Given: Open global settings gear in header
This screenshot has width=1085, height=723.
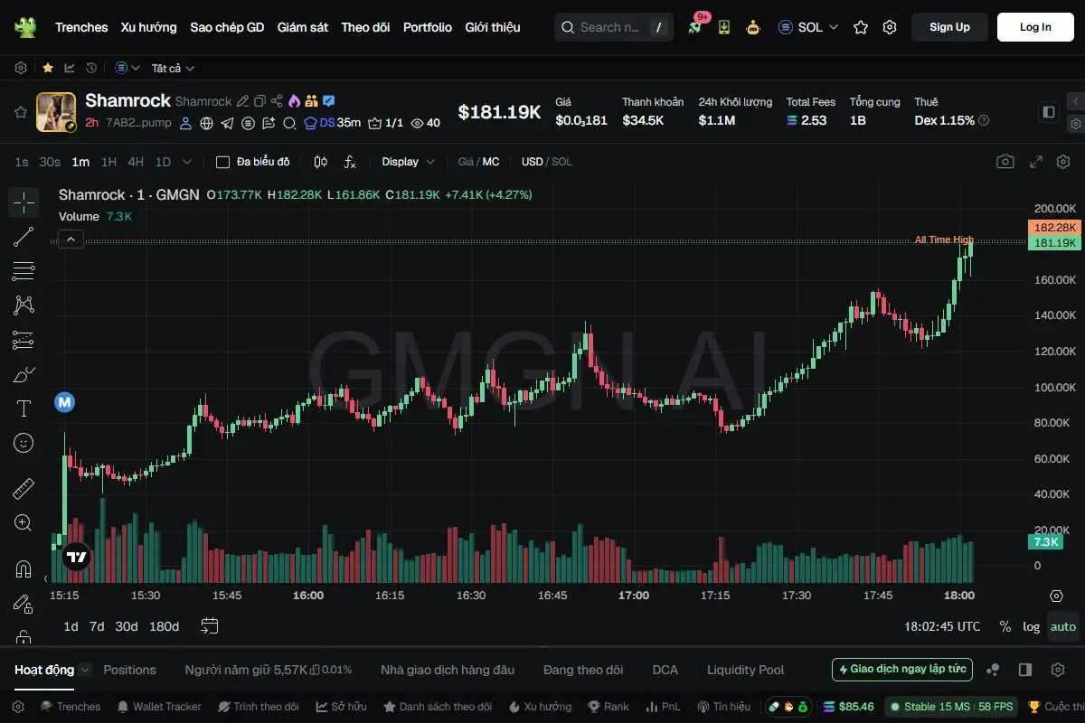Looking at the screenshot, I should tap(890, 27).
